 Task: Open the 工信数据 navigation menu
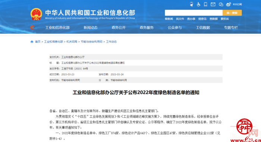tap(203, 28)
